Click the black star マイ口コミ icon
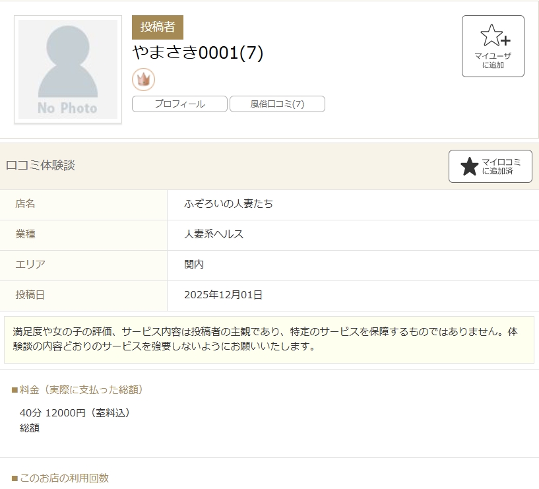The width and height of the screenshot is (539, 489). click(469, 166)
